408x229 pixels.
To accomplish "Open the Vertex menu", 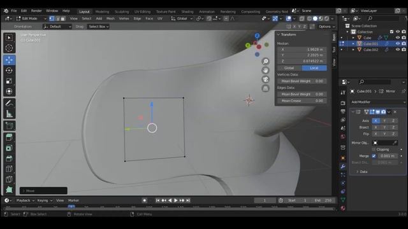I will (x=124, y=18).
